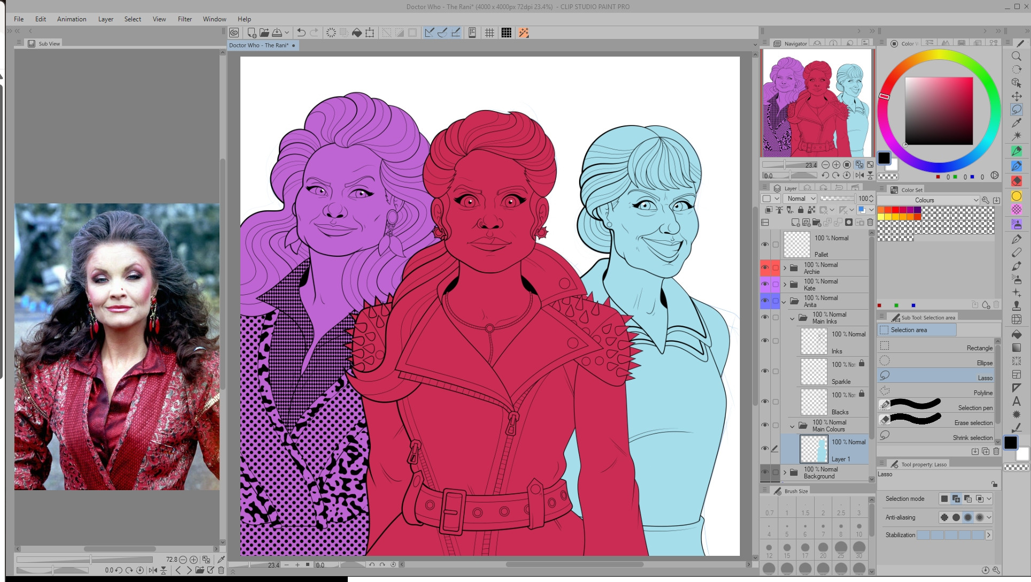The width and height of the screenshot is (1031, 582).
Task: Expand the Kate layer folder
Action: point(785,285)
